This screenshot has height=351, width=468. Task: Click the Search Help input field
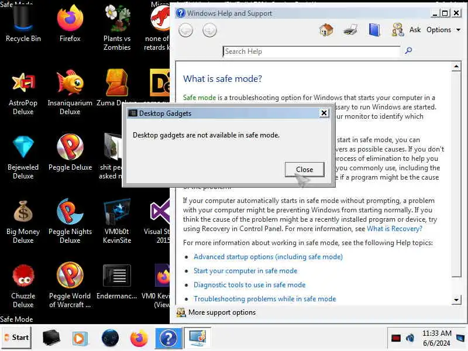click(x=311, y=51)
